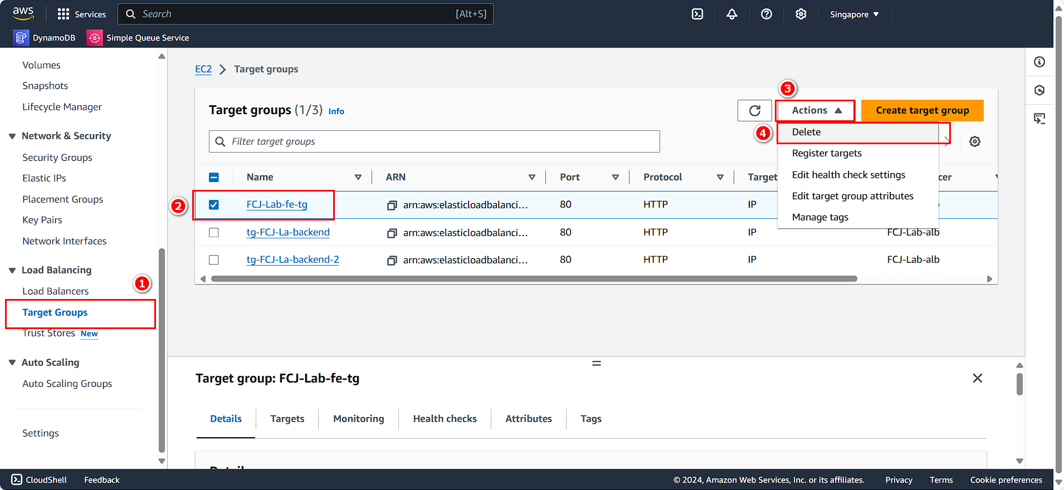Choose Edit health check settings
Image resolution: width=1064 pixels, height=490 pixels.
(858, 175)
